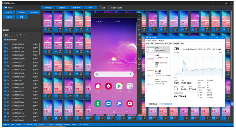Click device list vertical scrollbar

[39, 49]
